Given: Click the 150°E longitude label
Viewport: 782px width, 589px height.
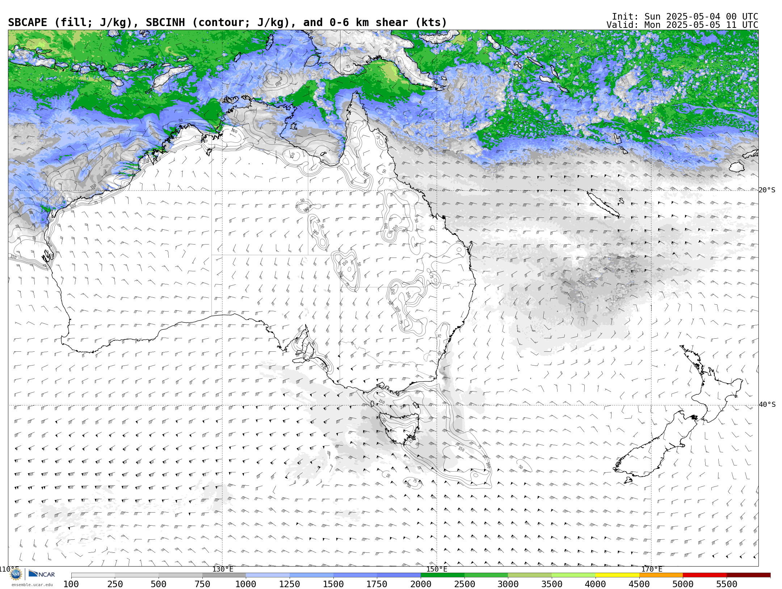Looking at the screenshot, I should (437, 569).
